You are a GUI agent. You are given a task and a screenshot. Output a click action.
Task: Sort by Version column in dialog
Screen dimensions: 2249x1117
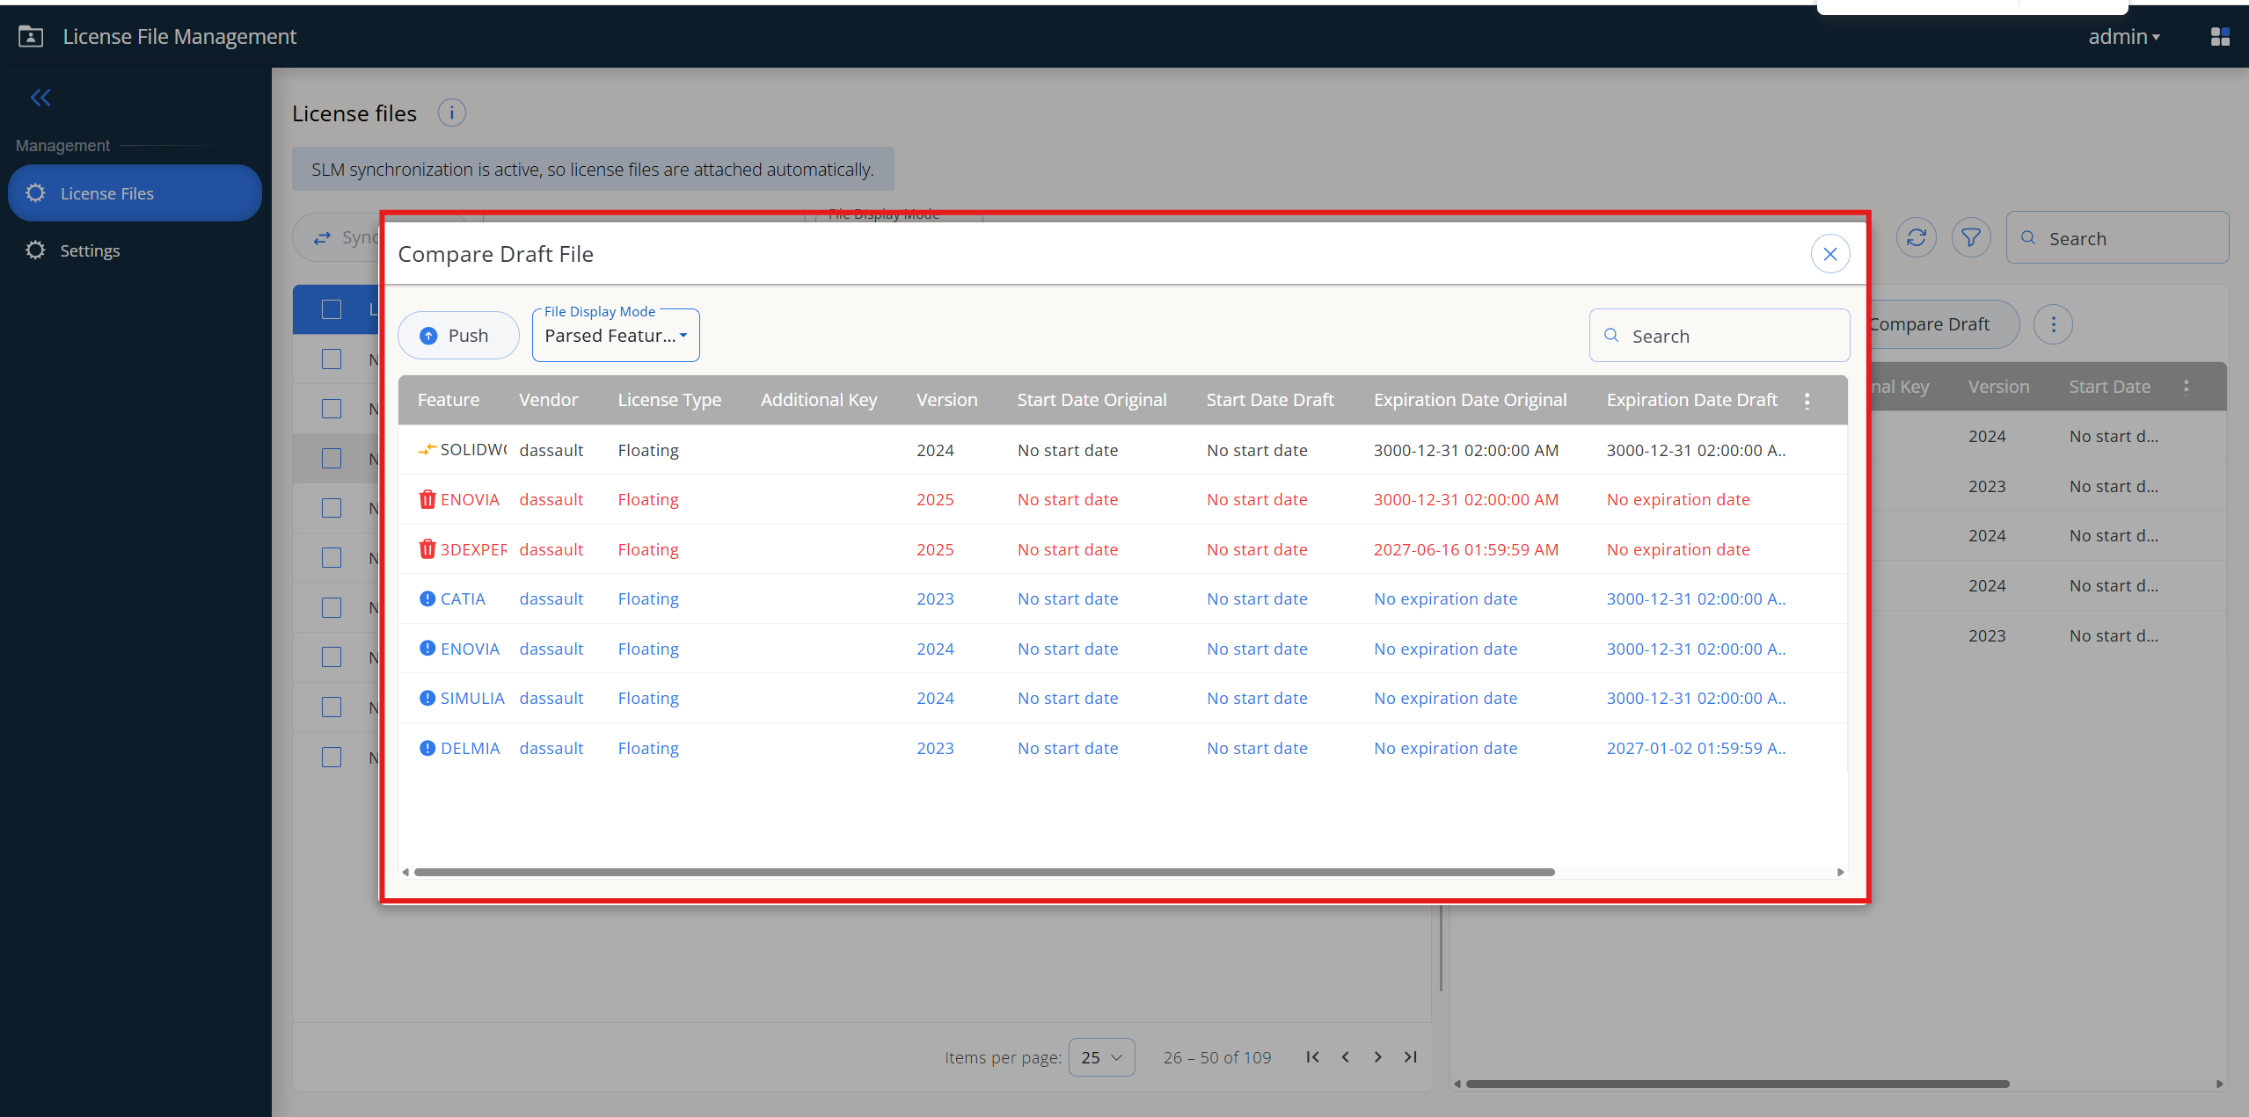click(946, 400)
